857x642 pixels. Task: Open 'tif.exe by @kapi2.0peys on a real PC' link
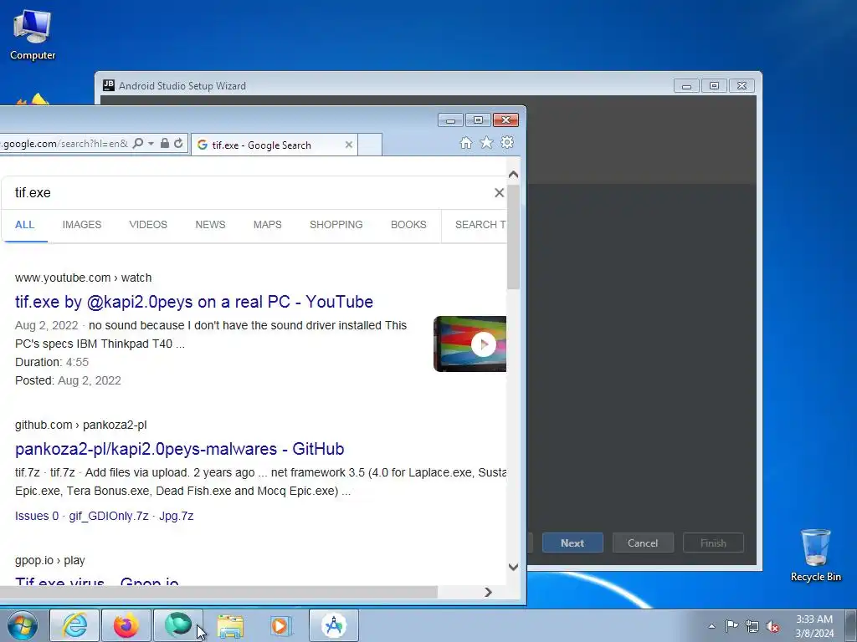point(194,301)
